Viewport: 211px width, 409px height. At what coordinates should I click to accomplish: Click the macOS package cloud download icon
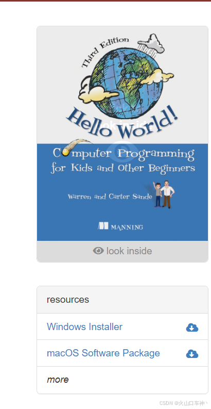pos(192,354)
